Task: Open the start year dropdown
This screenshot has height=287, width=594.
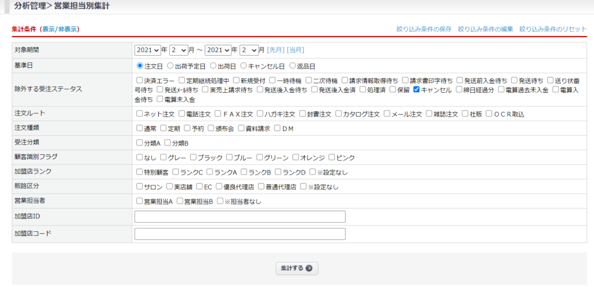Action: click(147, 50)
